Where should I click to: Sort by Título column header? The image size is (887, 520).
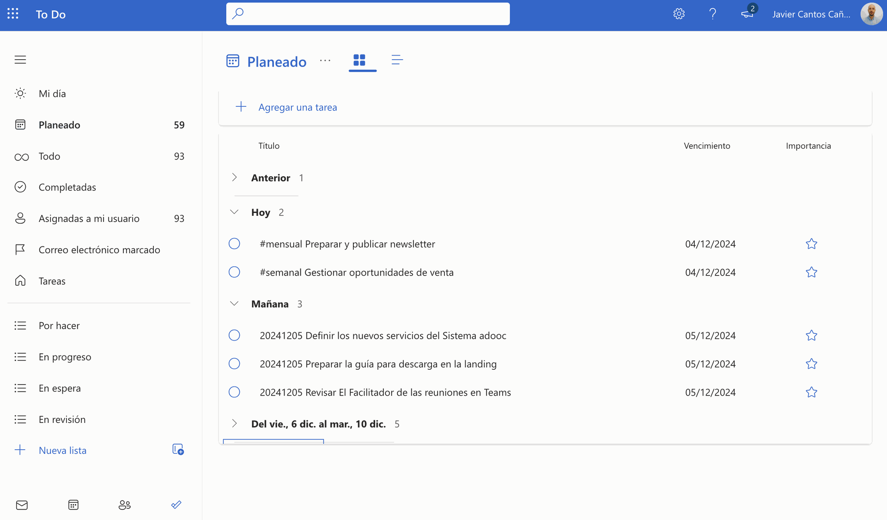(269, 146)
